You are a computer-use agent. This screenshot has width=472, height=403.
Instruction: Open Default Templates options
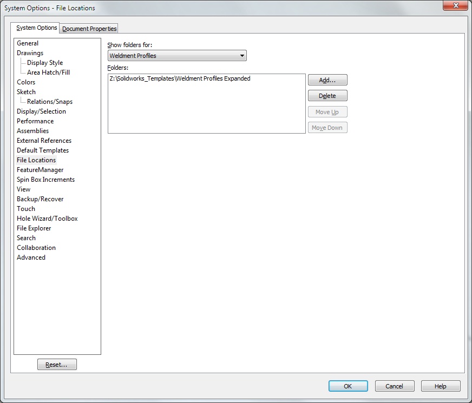pos(43,150)
